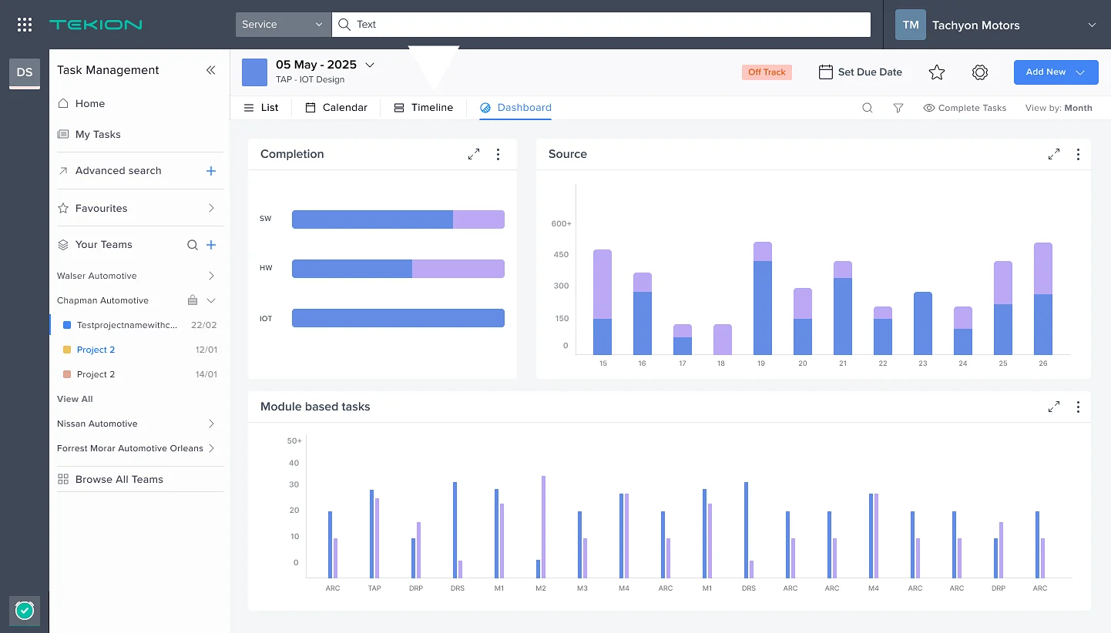
Task: Go to Home in sidebar
Action: [81, 103]
